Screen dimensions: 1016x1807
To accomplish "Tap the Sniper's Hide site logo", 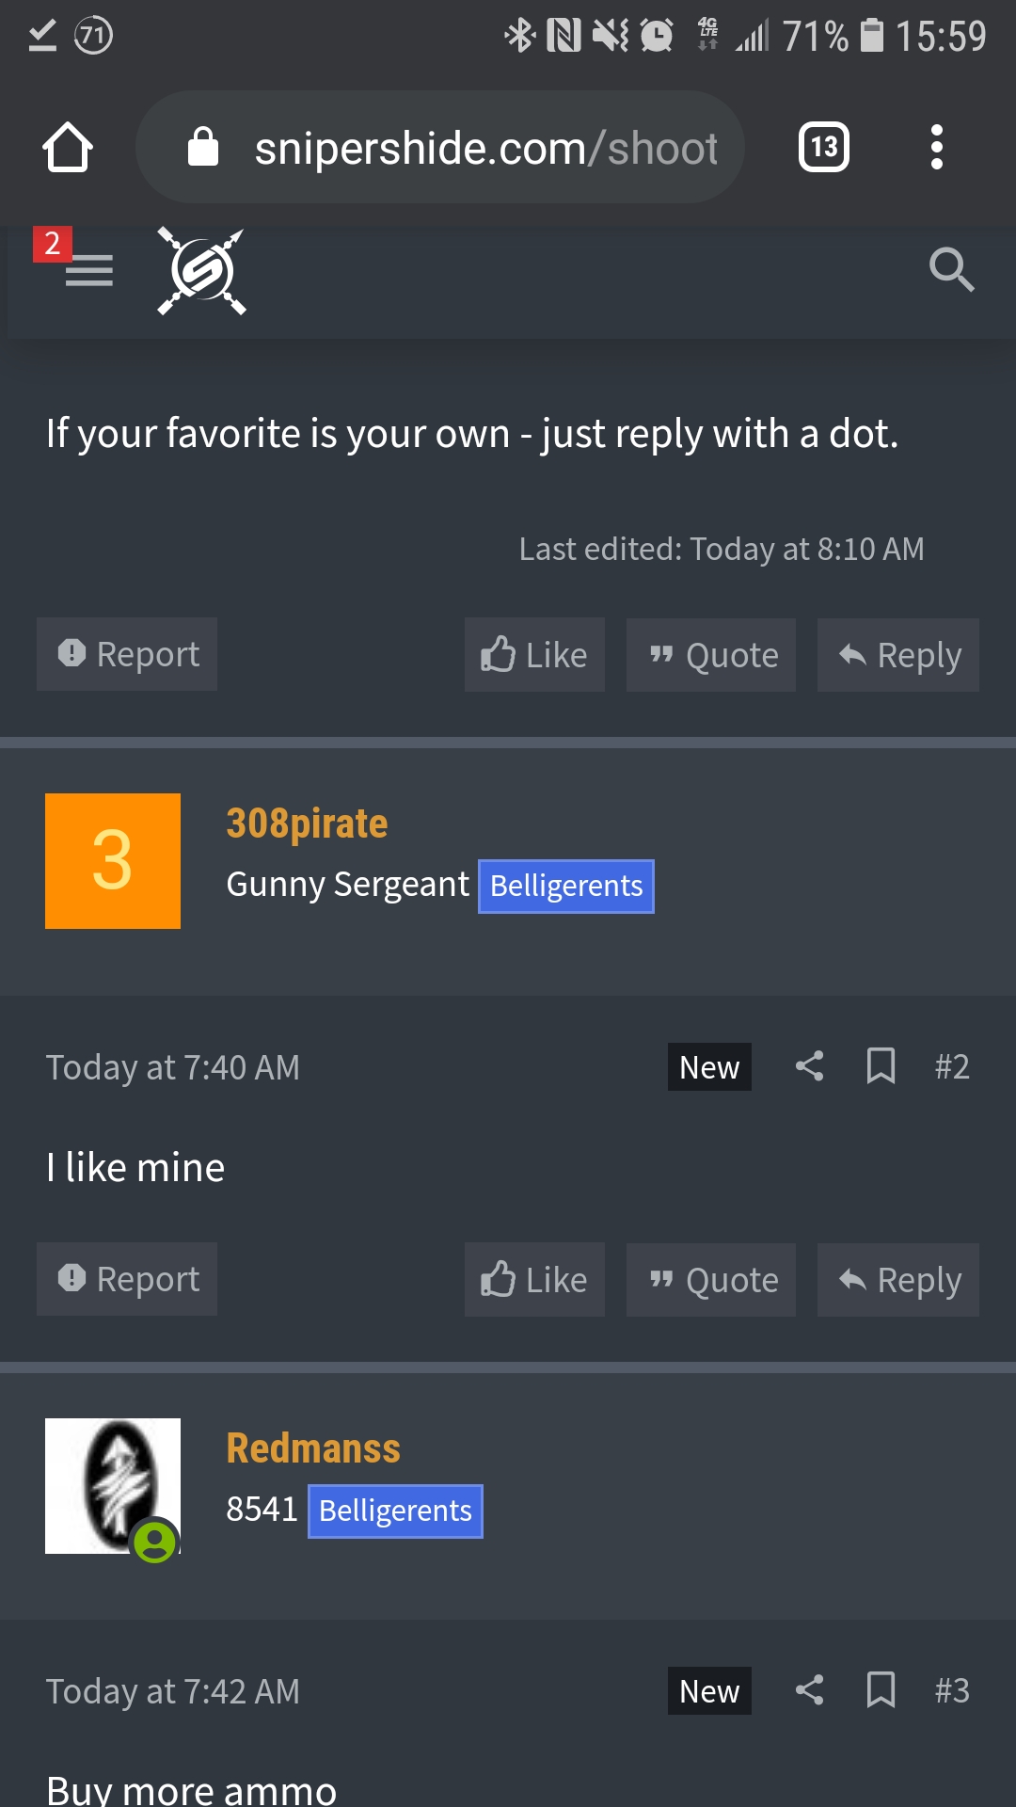I will pyautogui.click(x=201, y=271).
